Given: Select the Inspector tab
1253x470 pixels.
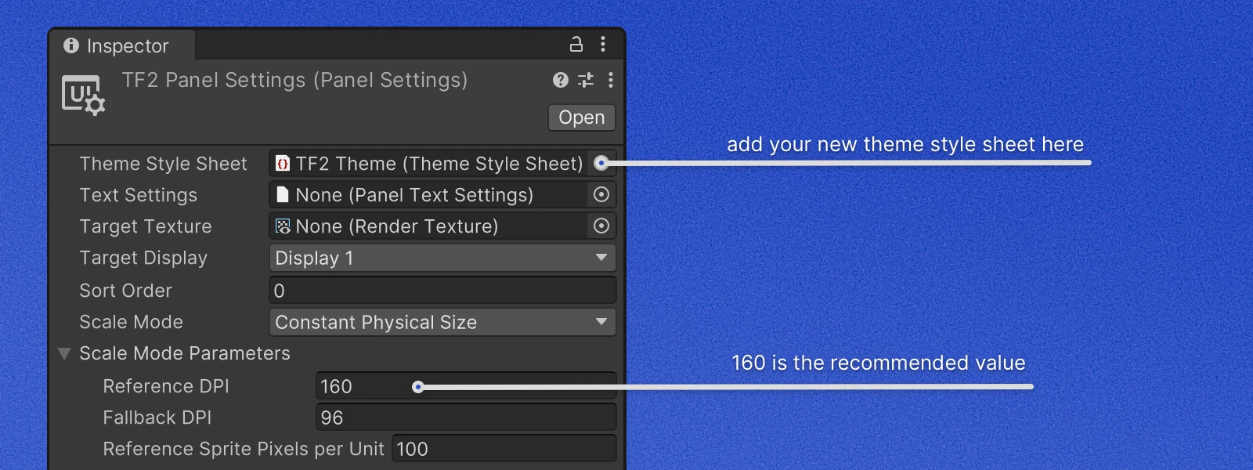Looking at the screenshot, I should click(x=122, y=45).
